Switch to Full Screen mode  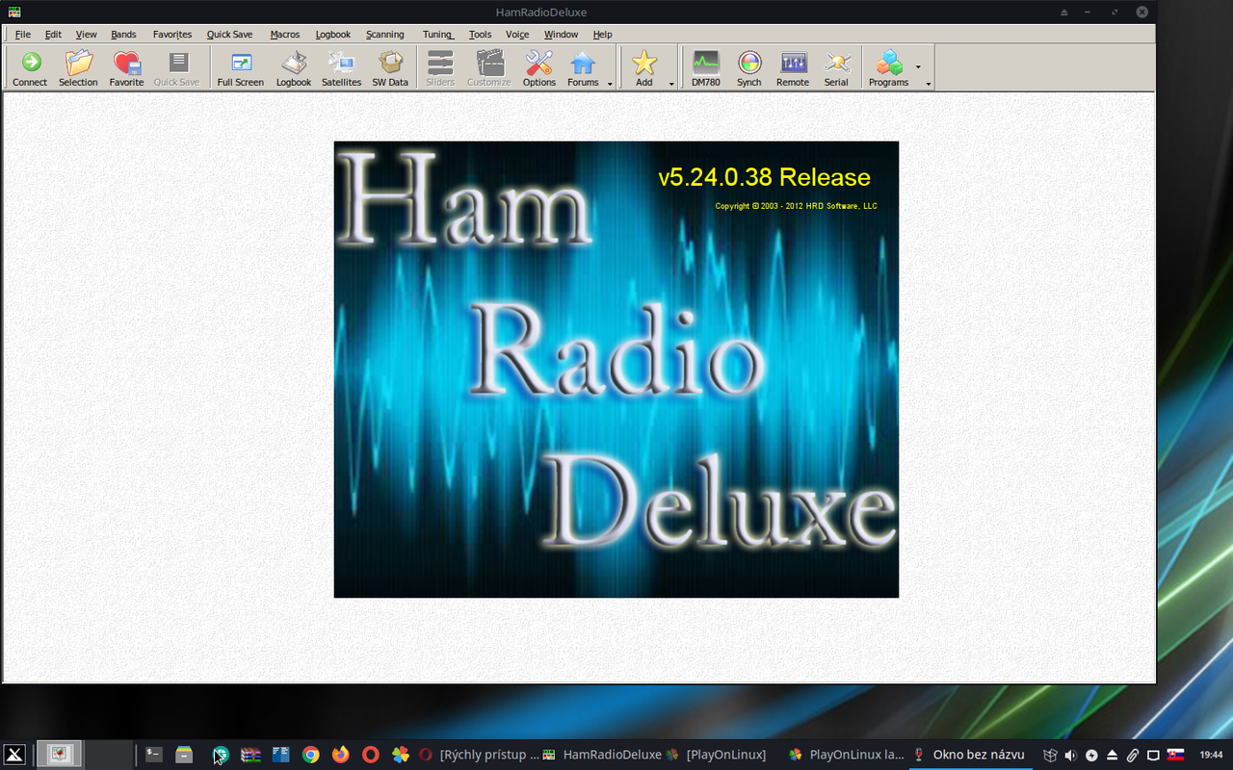coord(241,68)
